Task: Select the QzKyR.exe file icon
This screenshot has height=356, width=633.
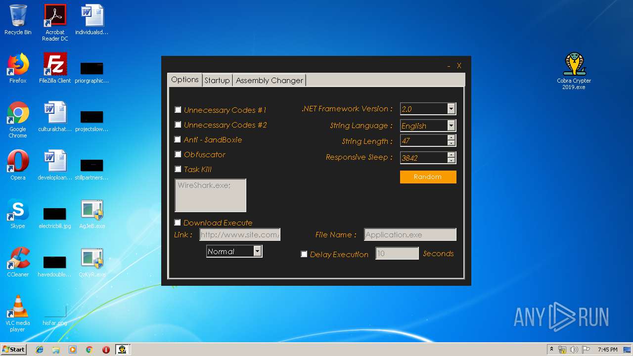Action: 92,262
